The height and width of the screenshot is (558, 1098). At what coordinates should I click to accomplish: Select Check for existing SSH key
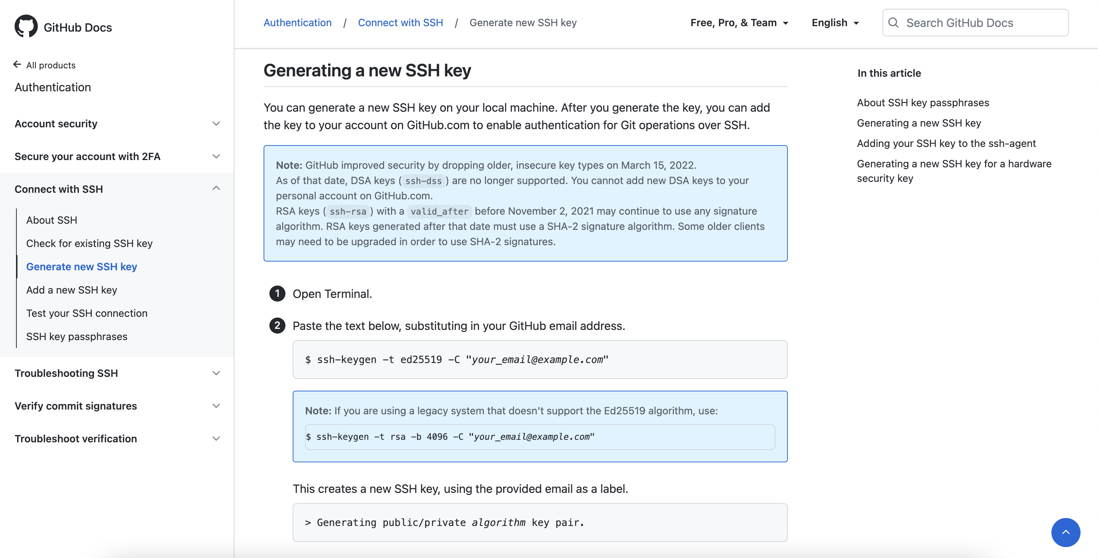[89, 244]
